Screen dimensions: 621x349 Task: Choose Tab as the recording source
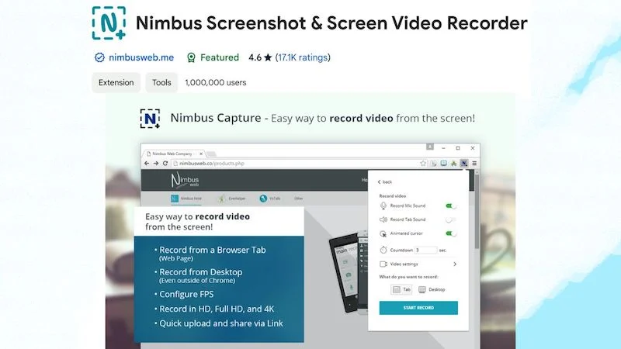[x=401, y=289]
